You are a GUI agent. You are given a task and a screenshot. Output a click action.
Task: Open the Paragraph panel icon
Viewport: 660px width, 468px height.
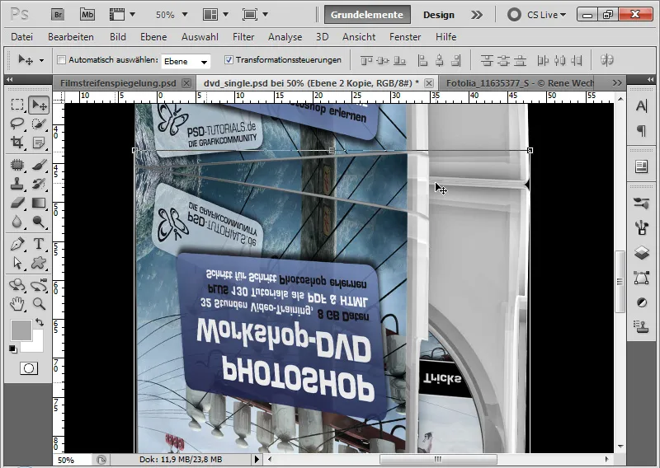point(641,131)
